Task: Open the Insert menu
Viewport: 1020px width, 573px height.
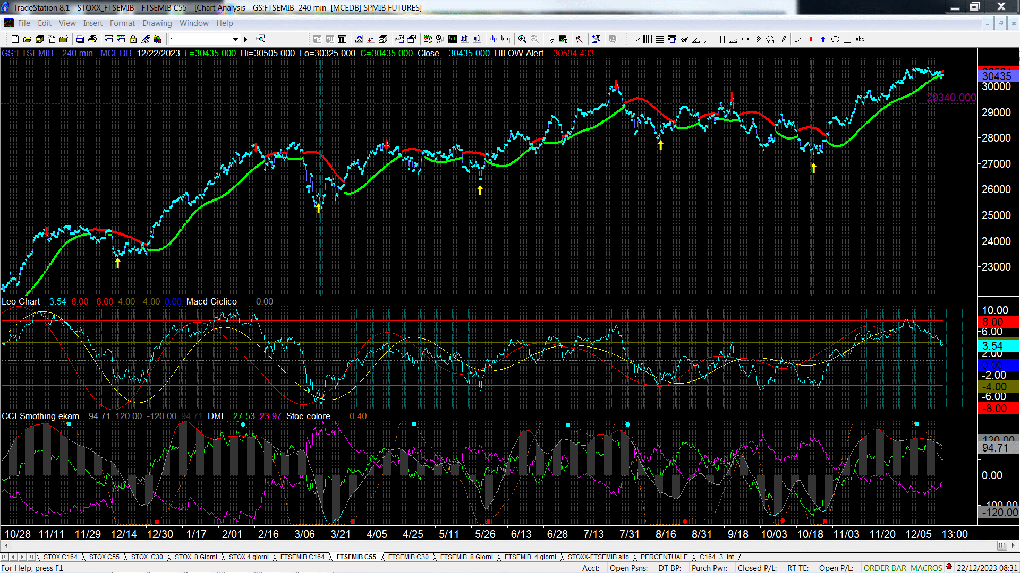Action: [x=92, y=23]
